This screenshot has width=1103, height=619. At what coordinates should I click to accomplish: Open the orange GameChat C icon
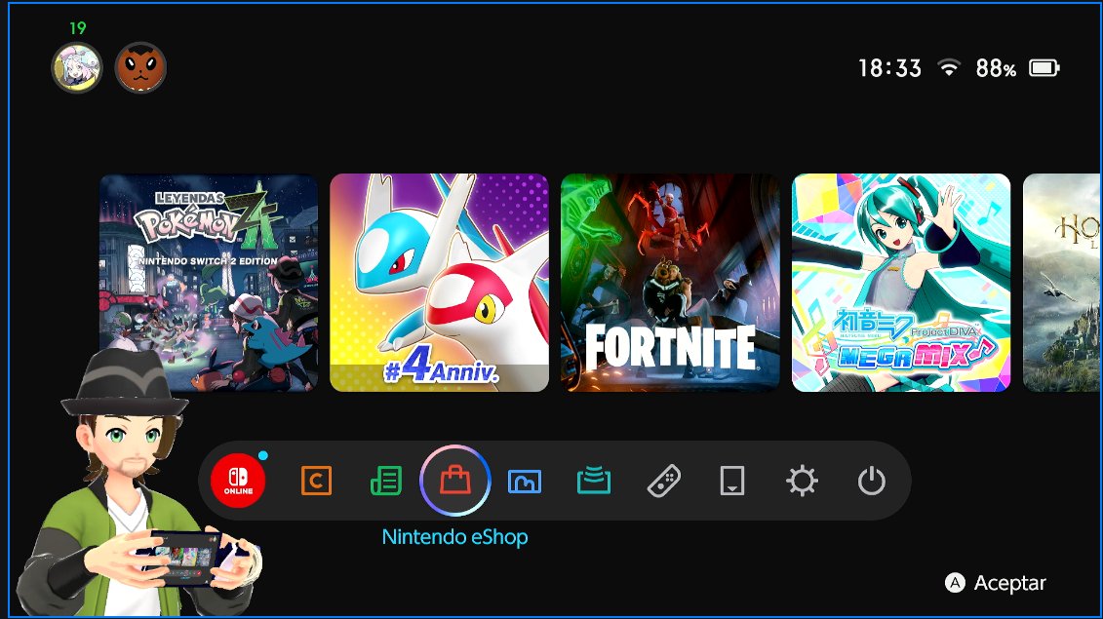pyautogui.click(x=316, y=482)
